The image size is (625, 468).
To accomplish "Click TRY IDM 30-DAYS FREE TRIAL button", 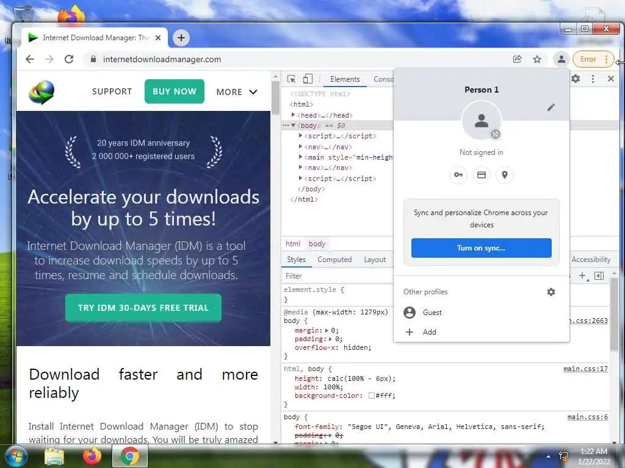I will 143,308.
